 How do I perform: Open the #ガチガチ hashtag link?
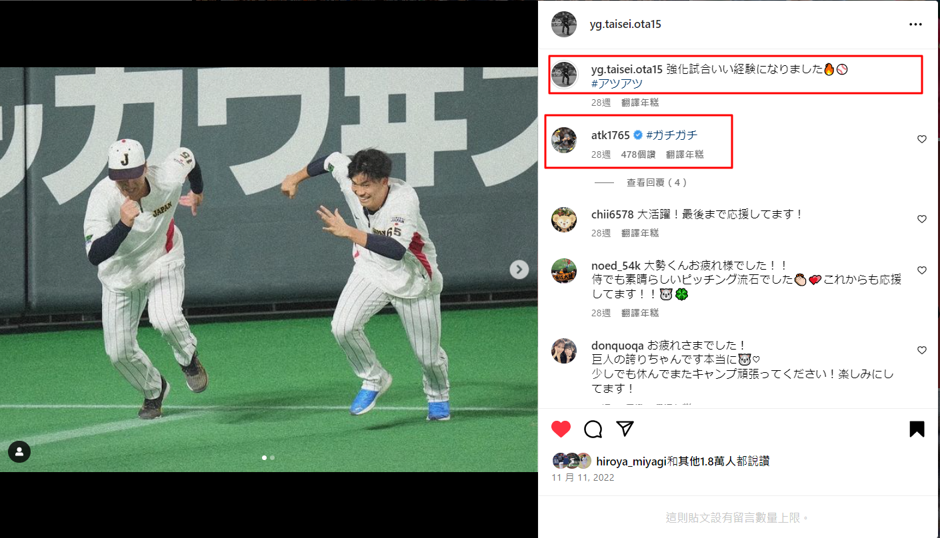pos(671,135)
